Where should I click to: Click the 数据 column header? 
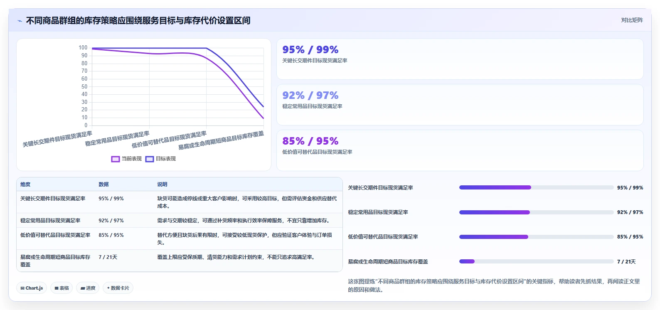pos(103,185)
